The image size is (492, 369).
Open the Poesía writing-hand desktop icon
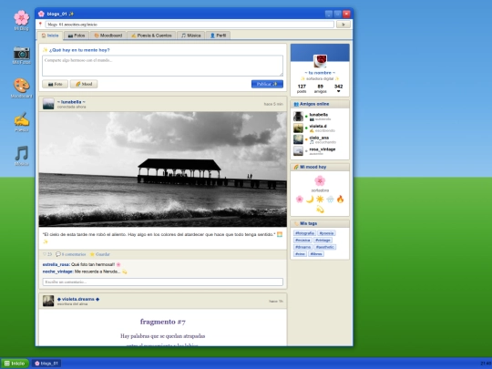[x=21, y=122]
